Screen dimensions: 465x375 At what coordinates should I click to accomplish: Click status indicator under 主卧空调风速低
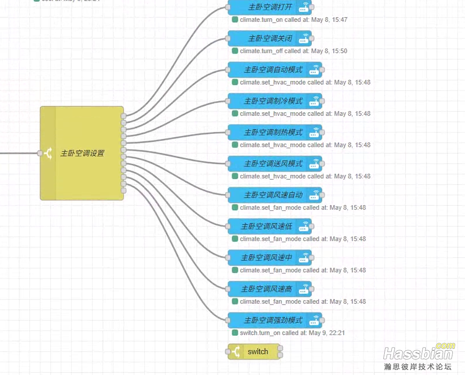235,239
